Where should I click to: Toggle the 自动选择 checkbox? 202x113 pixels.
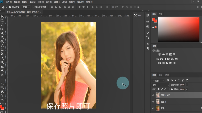(x=10, y=7)
